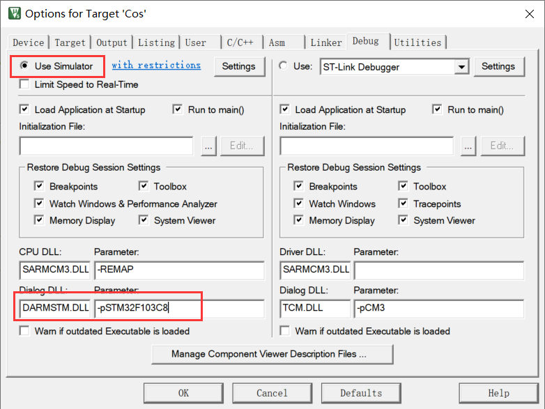The width and height of the screenshot is (545, 409).
Task: Click the Cancel button
Action: [272, 393]
